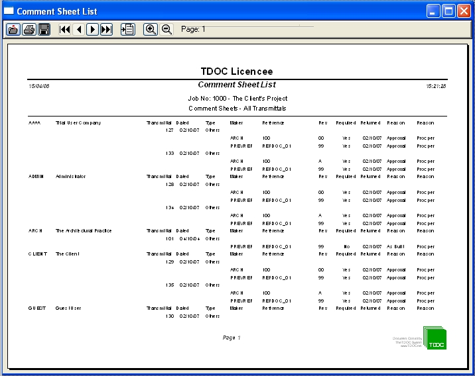
Task: Click the TDOC Licencee report title
Action: (x=237, y=71)
